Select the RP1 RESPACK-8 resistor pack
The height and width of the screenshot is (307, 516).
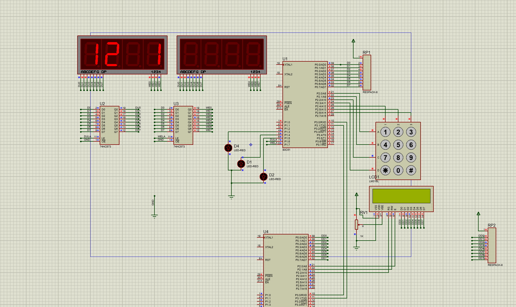[367, 73]
